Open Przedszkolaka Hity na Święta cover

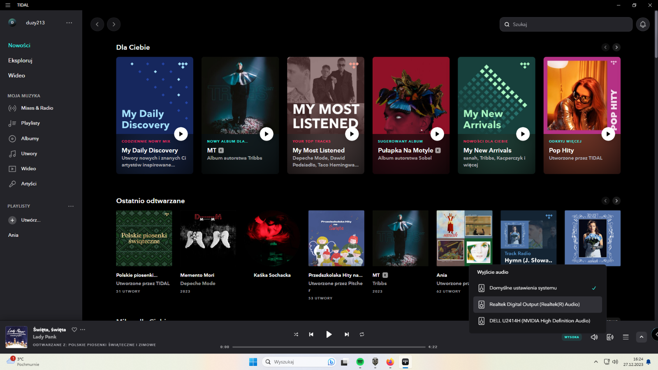[336, 238]
